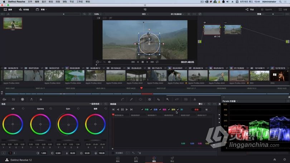Open the Data Burn-in palette
Image resolution: width=290 pixels, height=163 pixels.
click(195, 99)
